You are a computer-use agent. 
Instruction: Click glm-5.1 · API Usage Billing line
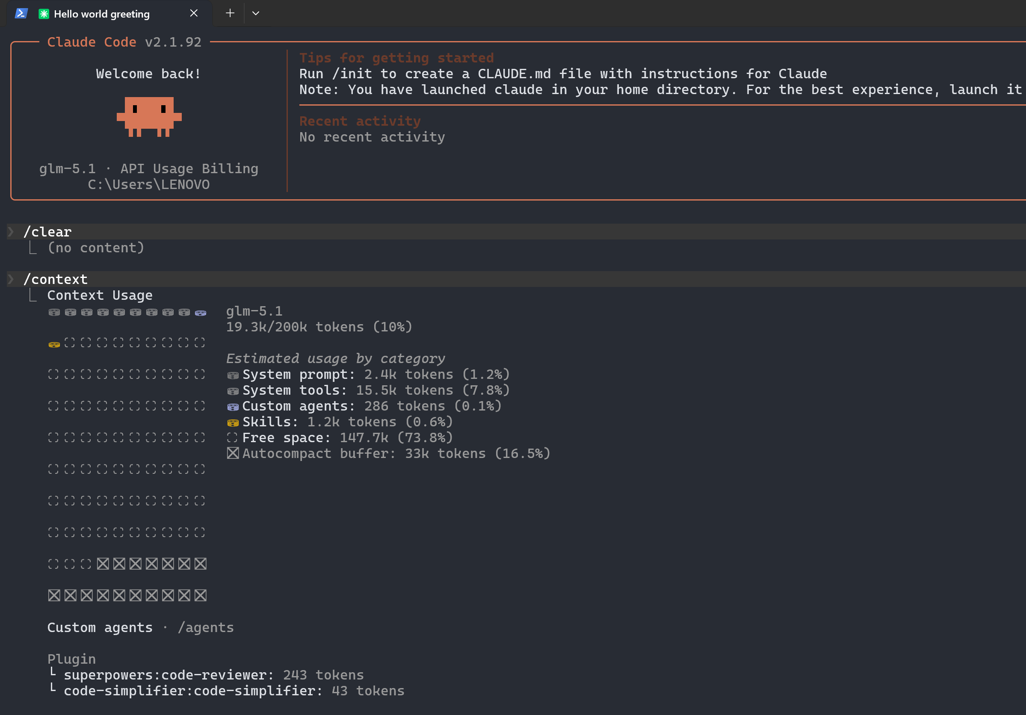[x=148, y=168]
